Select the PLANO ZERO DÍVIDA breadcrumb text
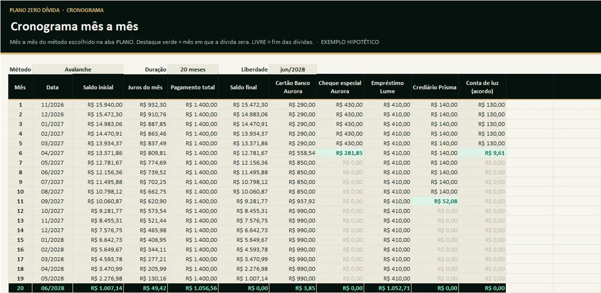Viewport: 601px width, 293px height. 34,10
